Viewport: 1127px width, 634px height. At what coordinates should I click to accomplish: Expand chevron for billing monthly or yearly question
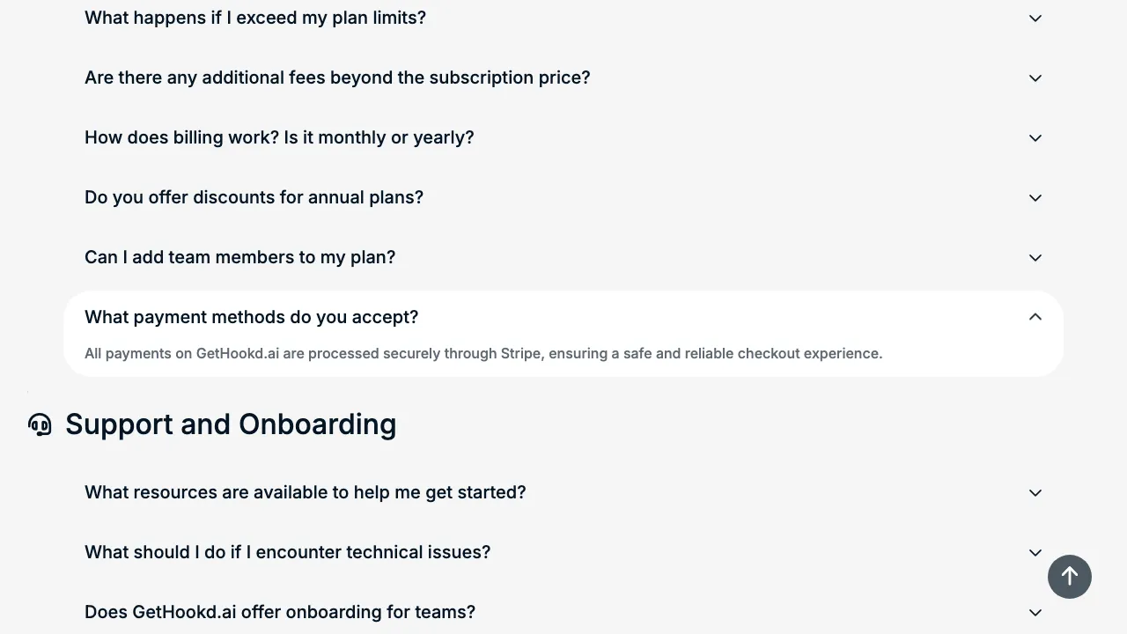point(1035,138)
